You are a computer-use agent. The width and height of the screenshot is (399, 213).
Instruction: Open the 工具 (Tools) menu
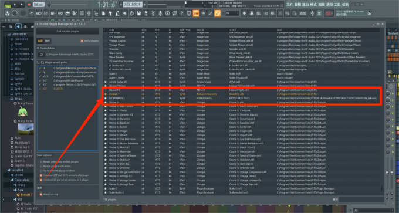tap(337, 4)
